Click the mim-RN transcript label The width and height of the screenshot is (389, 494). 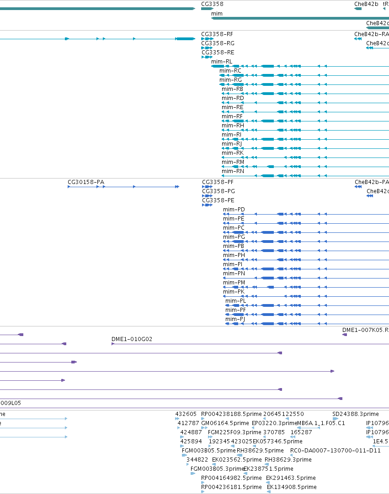point(233,171)
